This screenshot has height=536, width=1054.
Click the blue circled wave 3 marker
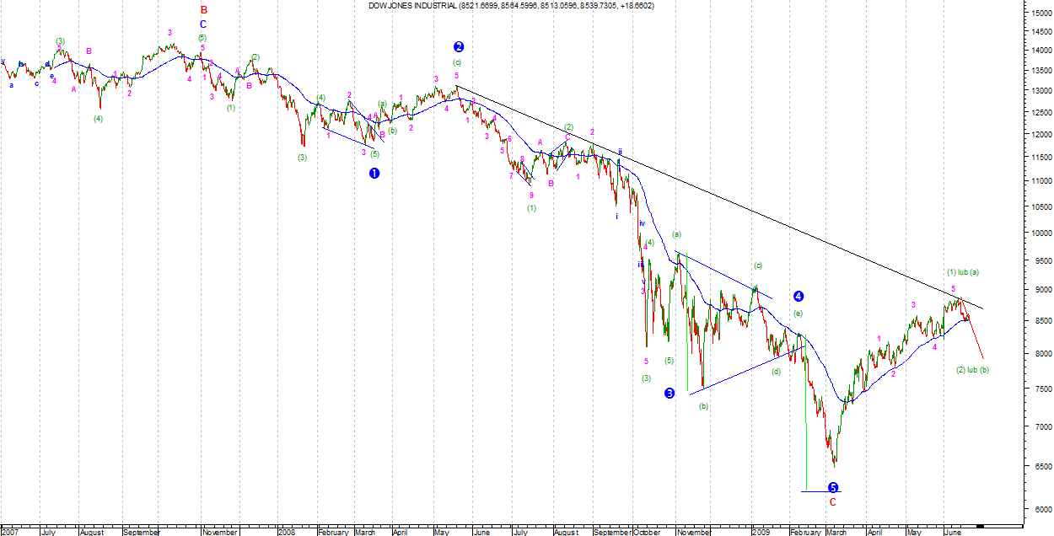click(670, 393)
